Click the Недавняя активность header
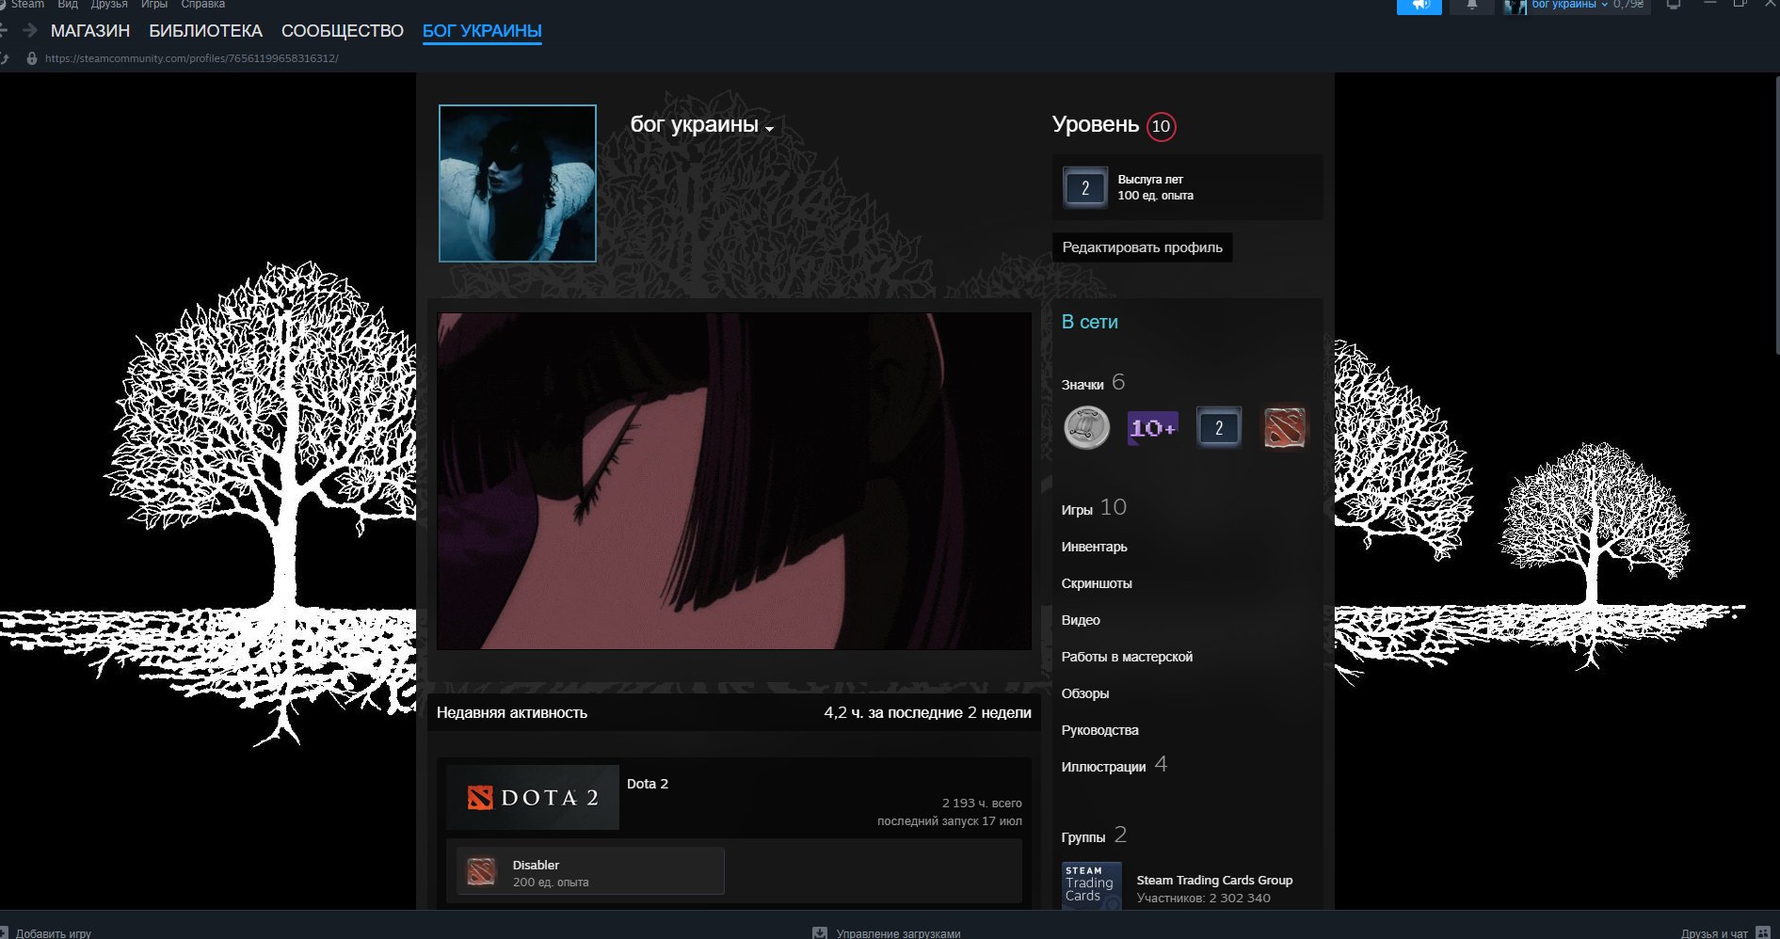This screenshot has width=1780, height=939. (x=512, y=712)
